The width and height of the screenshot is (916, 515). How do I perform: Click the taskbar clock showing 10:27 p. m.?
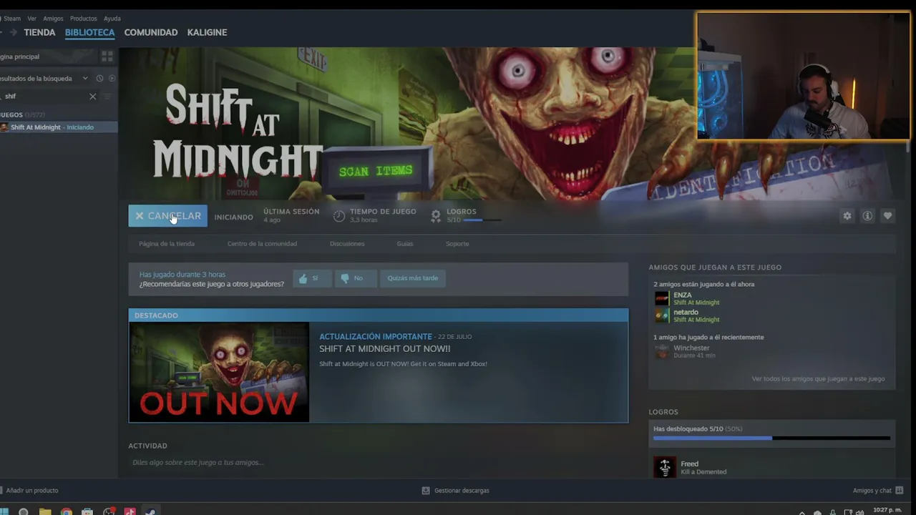887,511
